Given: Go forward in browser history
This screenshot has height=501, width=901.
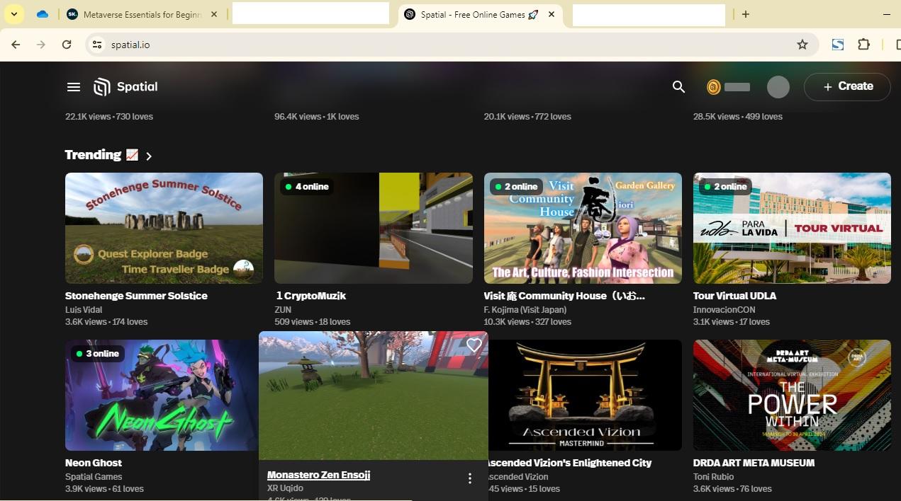Looking at the screenshot, I should point(41,45).
